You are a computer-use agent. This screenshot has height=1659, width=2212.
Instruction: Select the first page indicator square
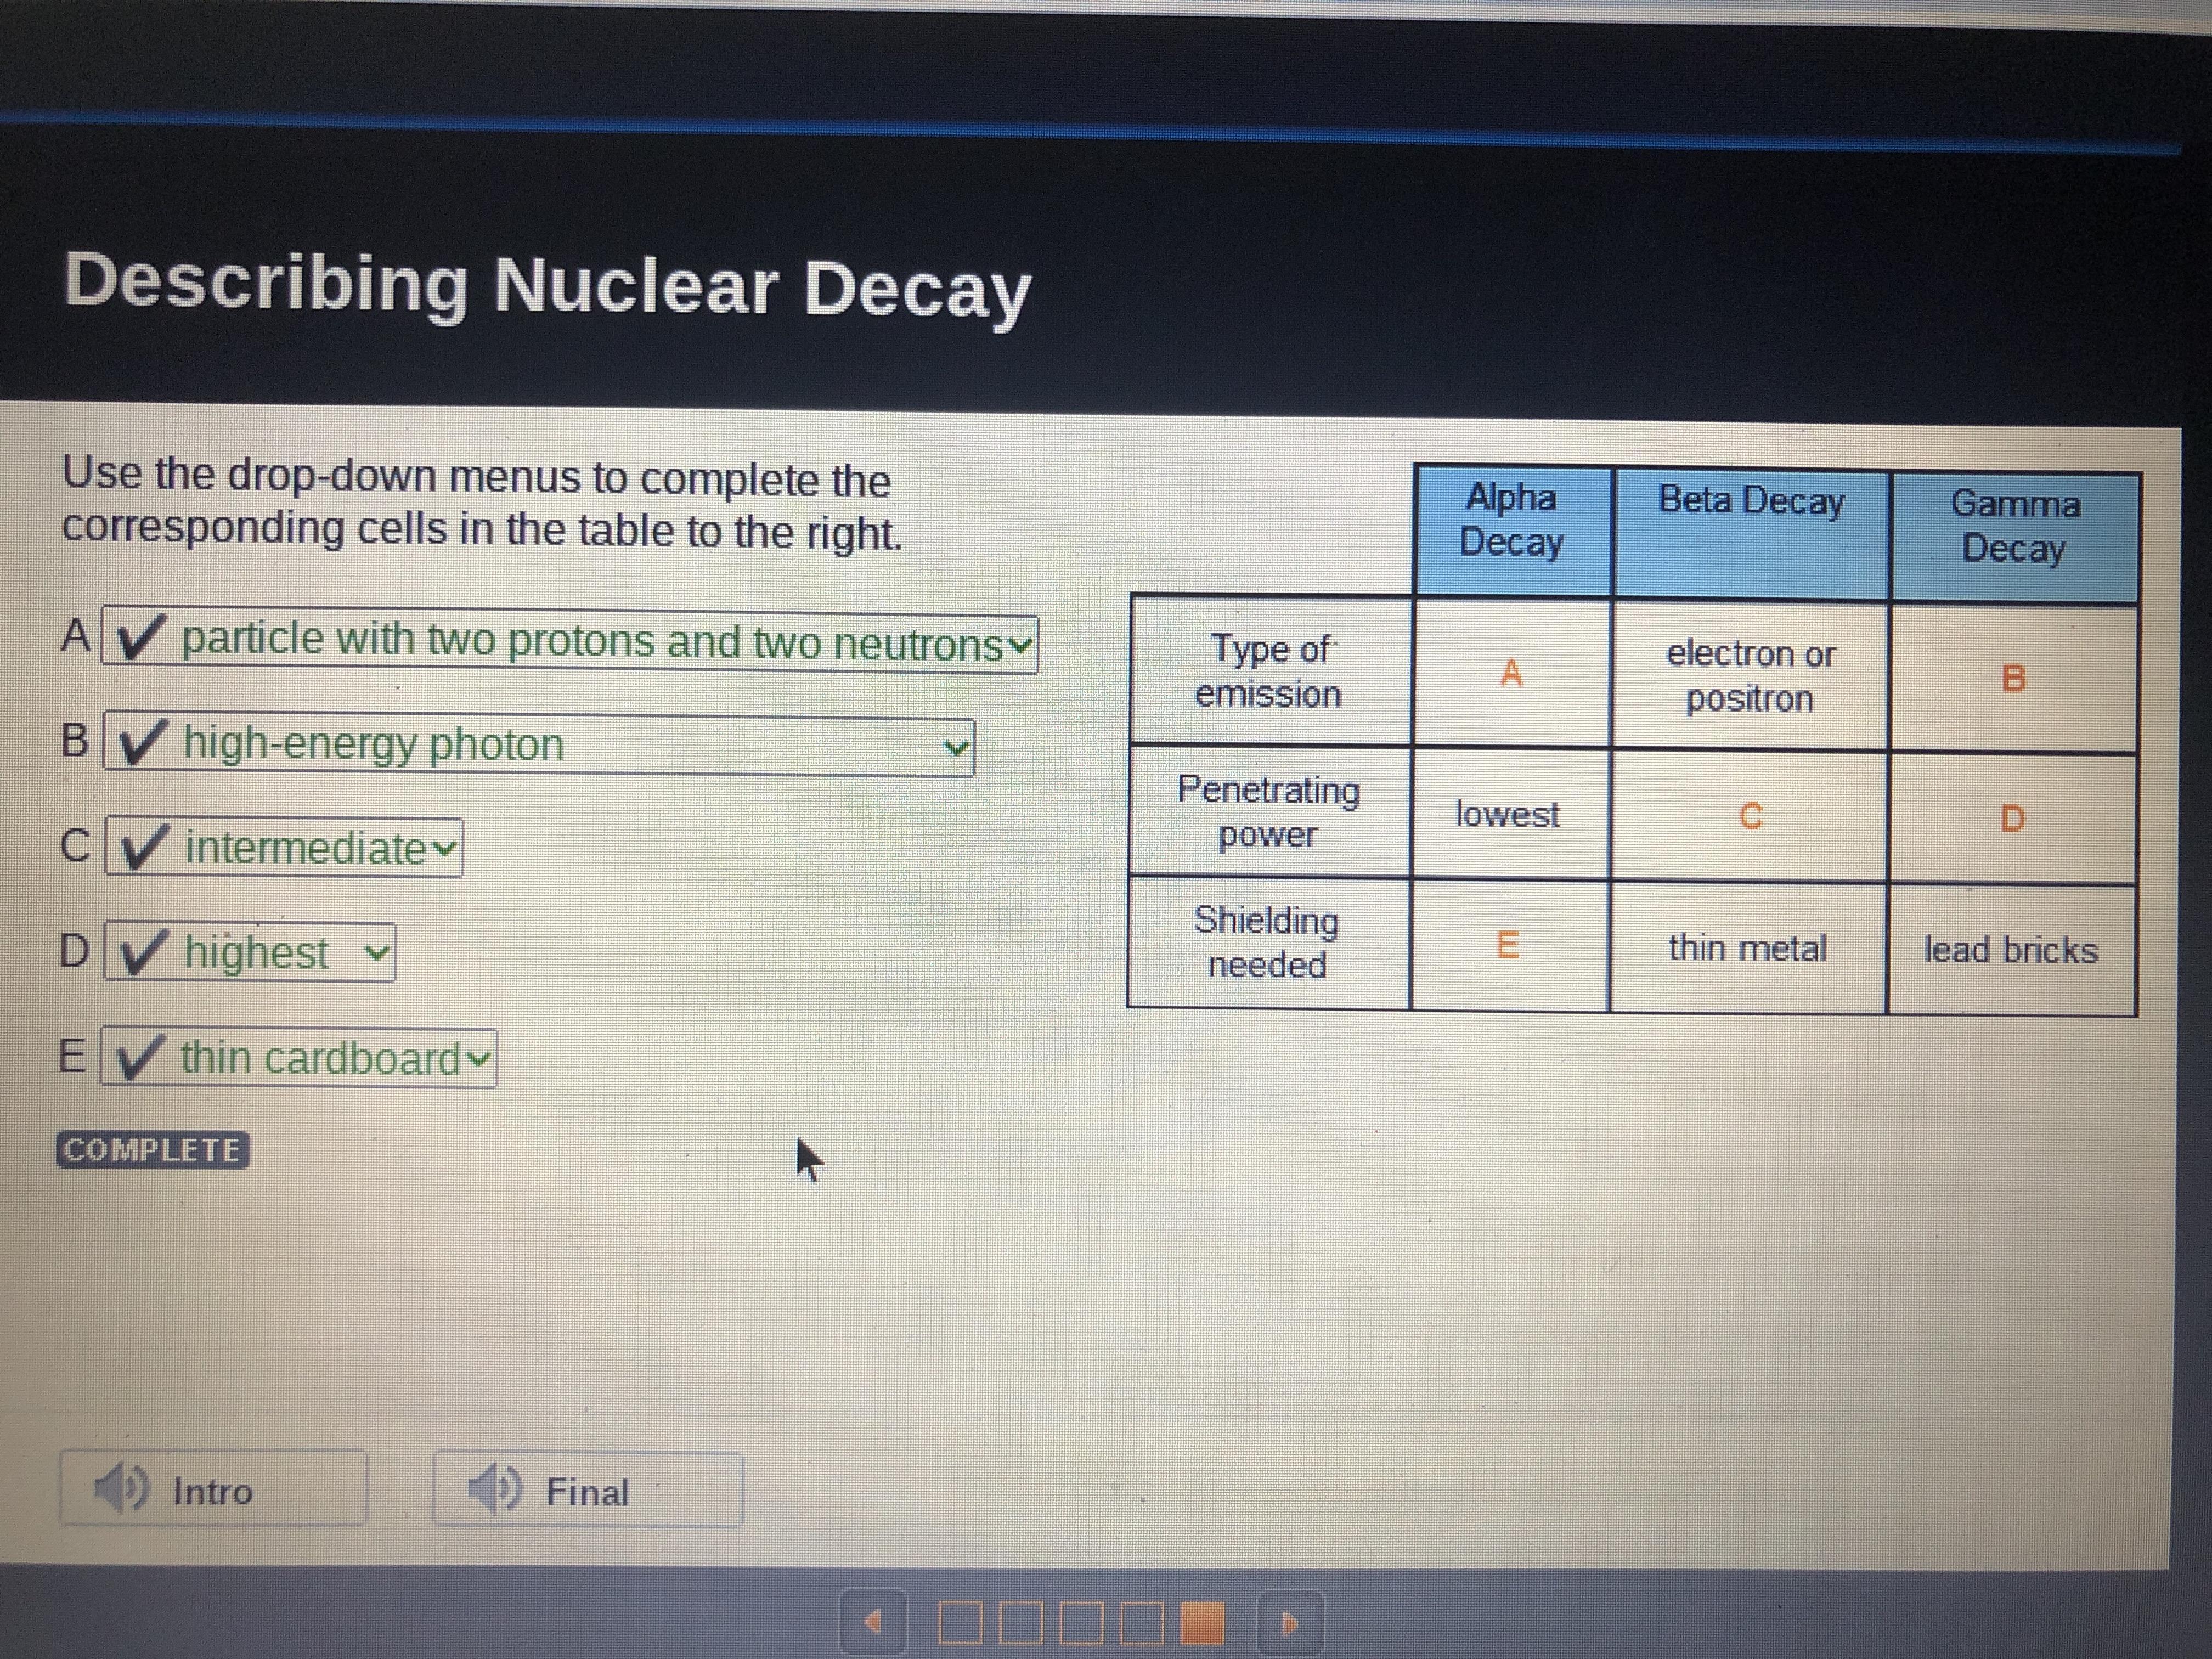(960, 1622)
